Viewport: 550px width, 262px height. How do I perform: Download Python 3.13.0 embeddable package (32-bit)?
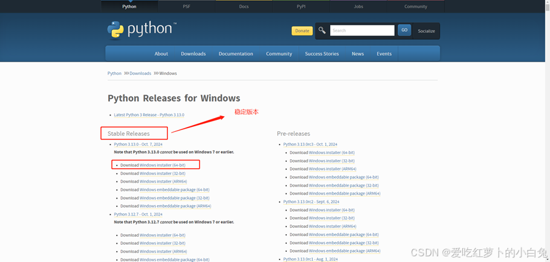[174, 198]
